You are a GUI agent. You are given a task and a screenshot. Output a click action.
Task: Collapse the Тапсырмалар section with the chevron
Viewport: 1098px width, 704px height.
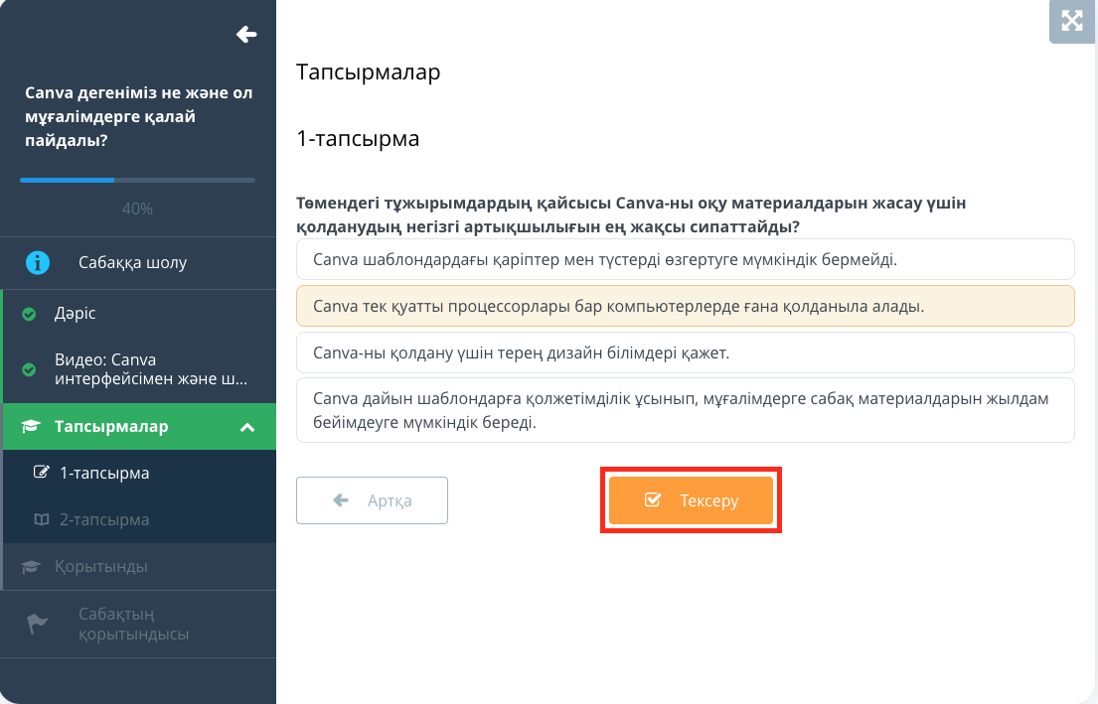[x=247, y=427]
